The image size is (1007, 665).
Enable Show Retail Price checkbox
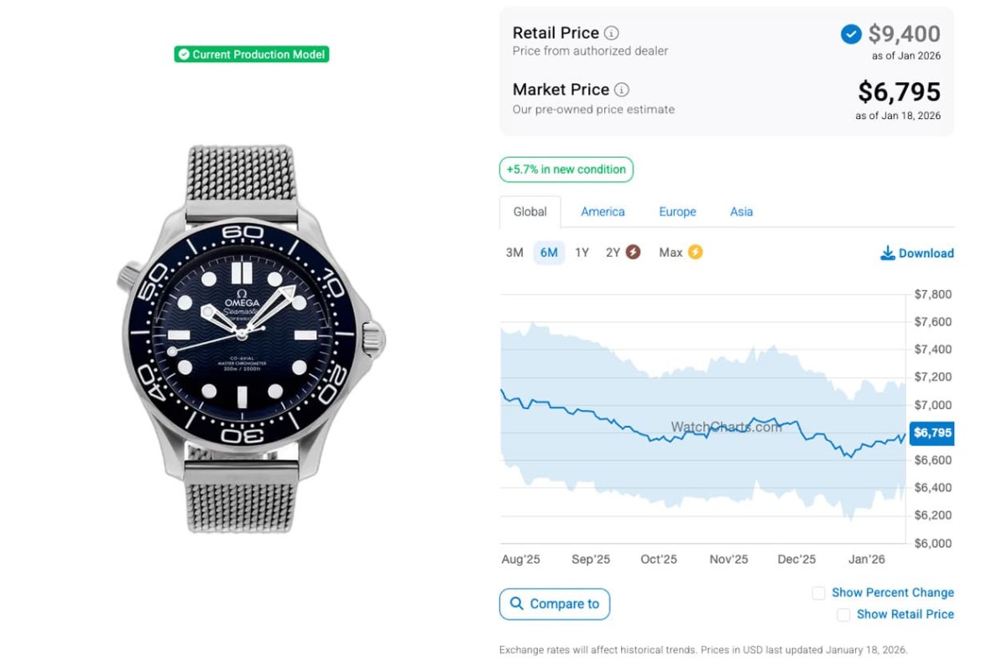[843, 615]
